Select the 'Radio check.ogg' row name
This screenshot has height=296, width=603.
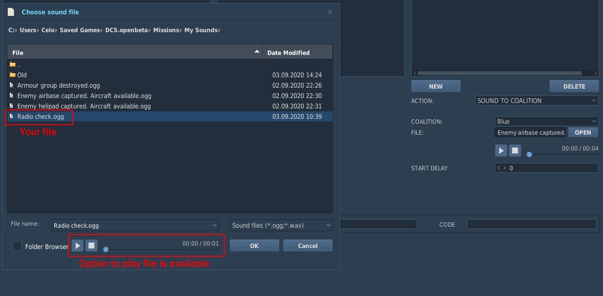point(41,117)
